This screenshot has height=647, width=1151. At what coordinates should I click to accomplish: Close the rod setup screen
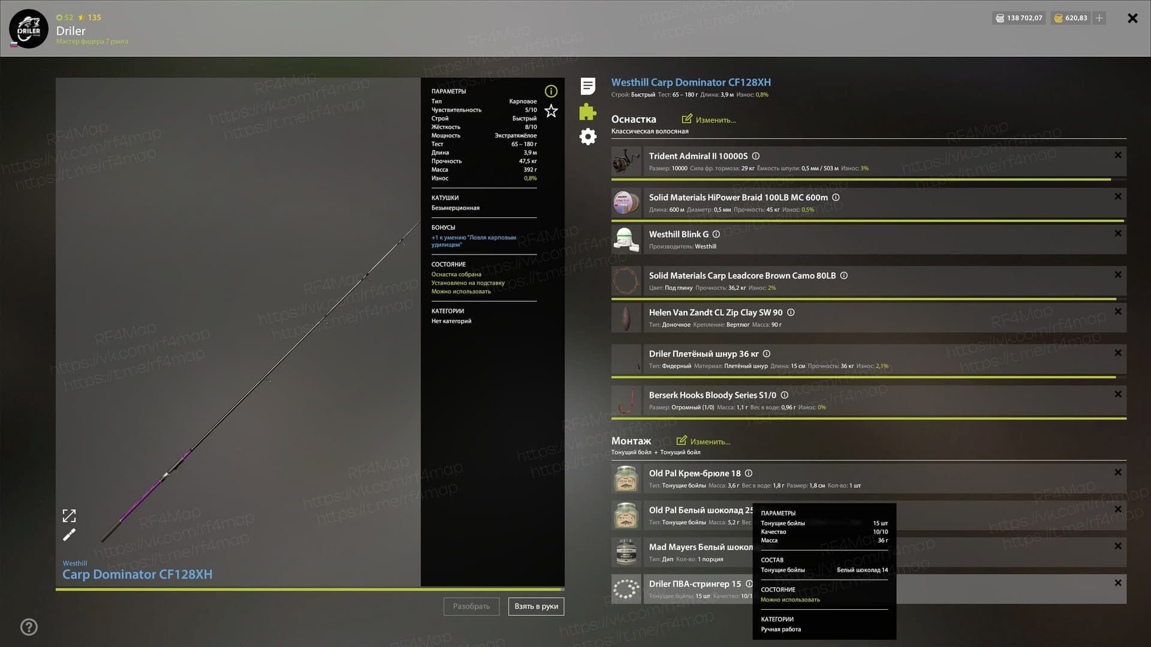(x=1132, y=18)
